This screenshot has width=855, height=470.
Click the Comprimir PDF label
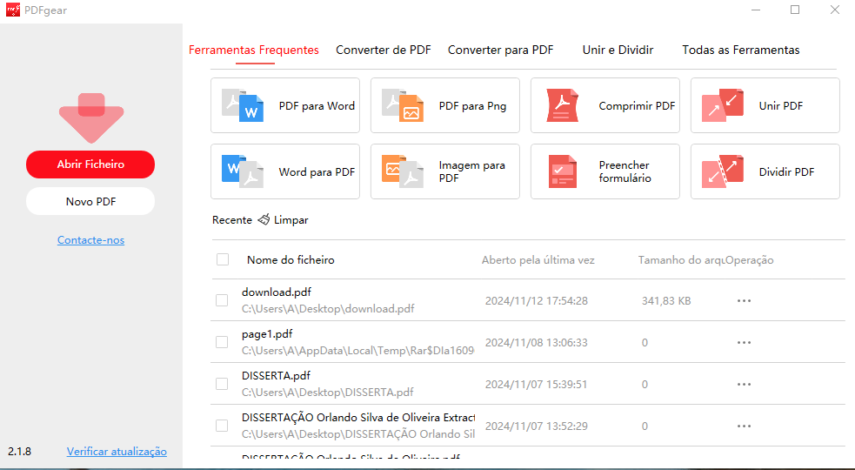tap(637, 106)
